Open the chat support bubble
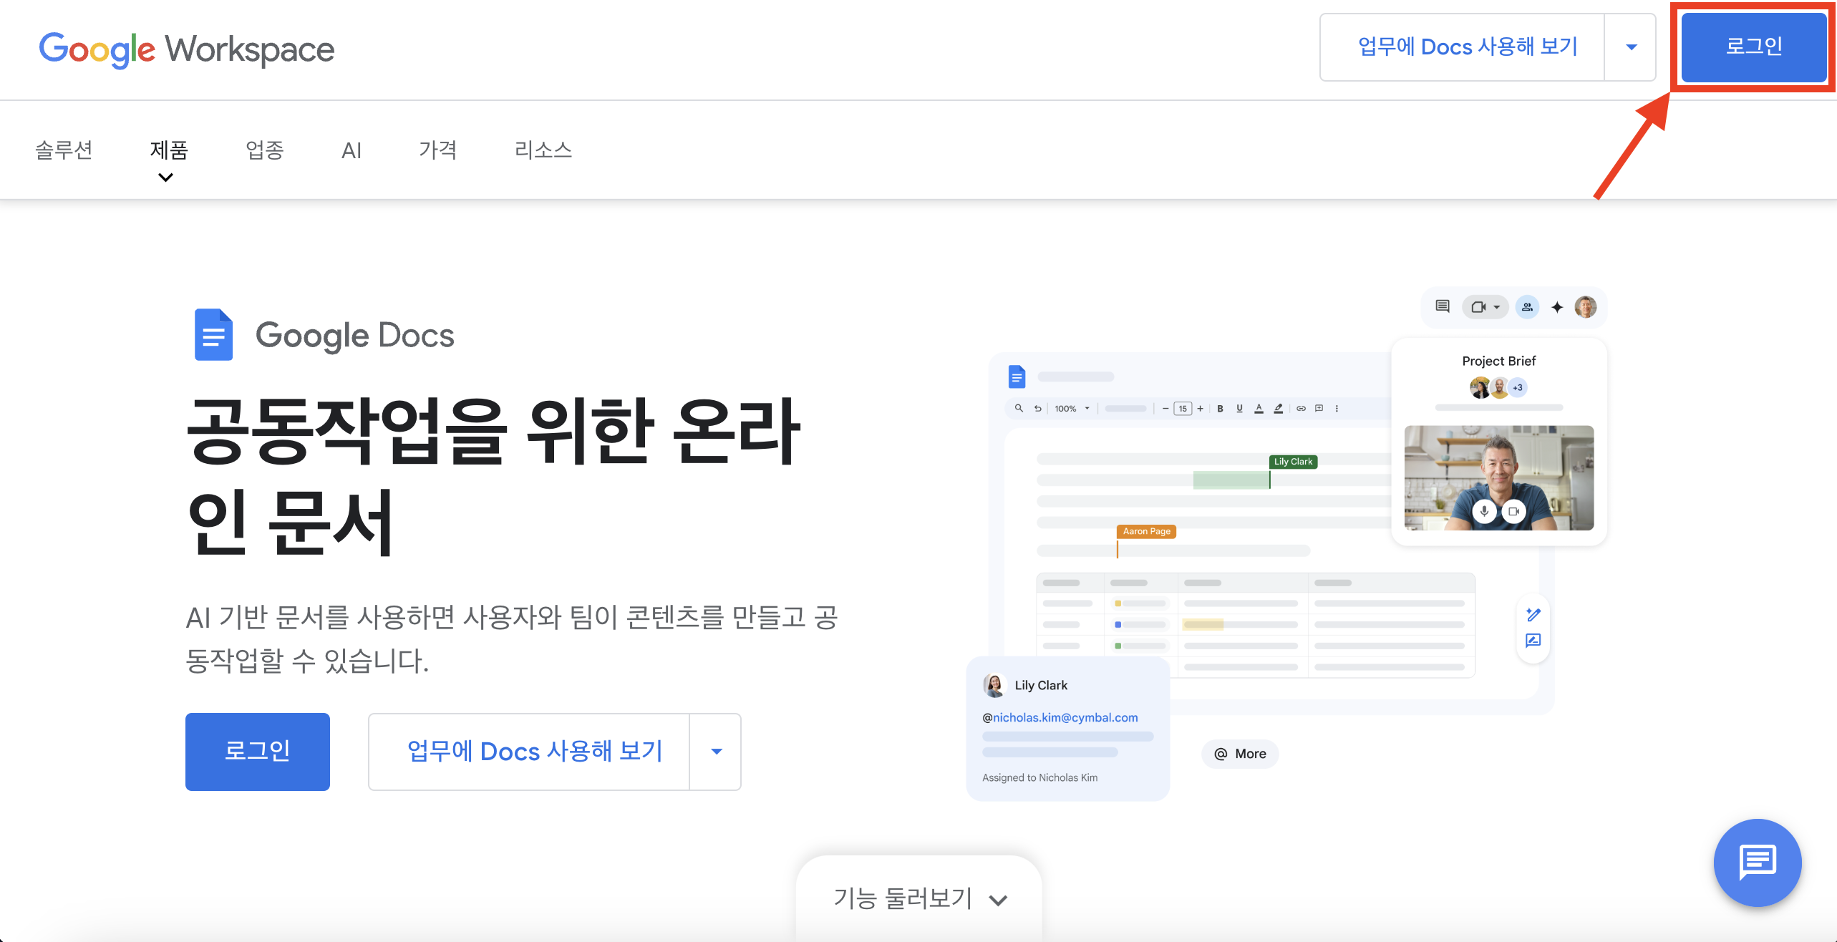Viewport: 1837px width, 942px height. (1757, 862)
